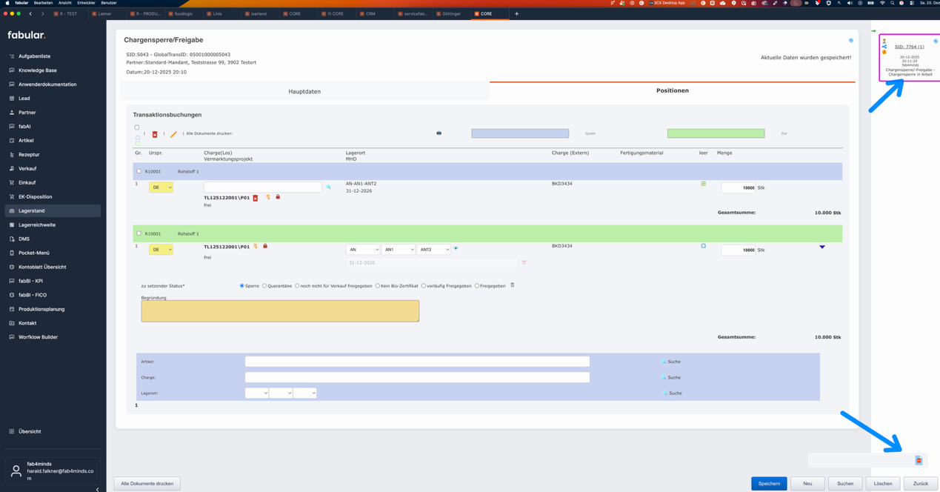Viewport: 940px width, 492px height.
Task: Expand the blue triangle next to Menge
Action: (x=821, y=247)
